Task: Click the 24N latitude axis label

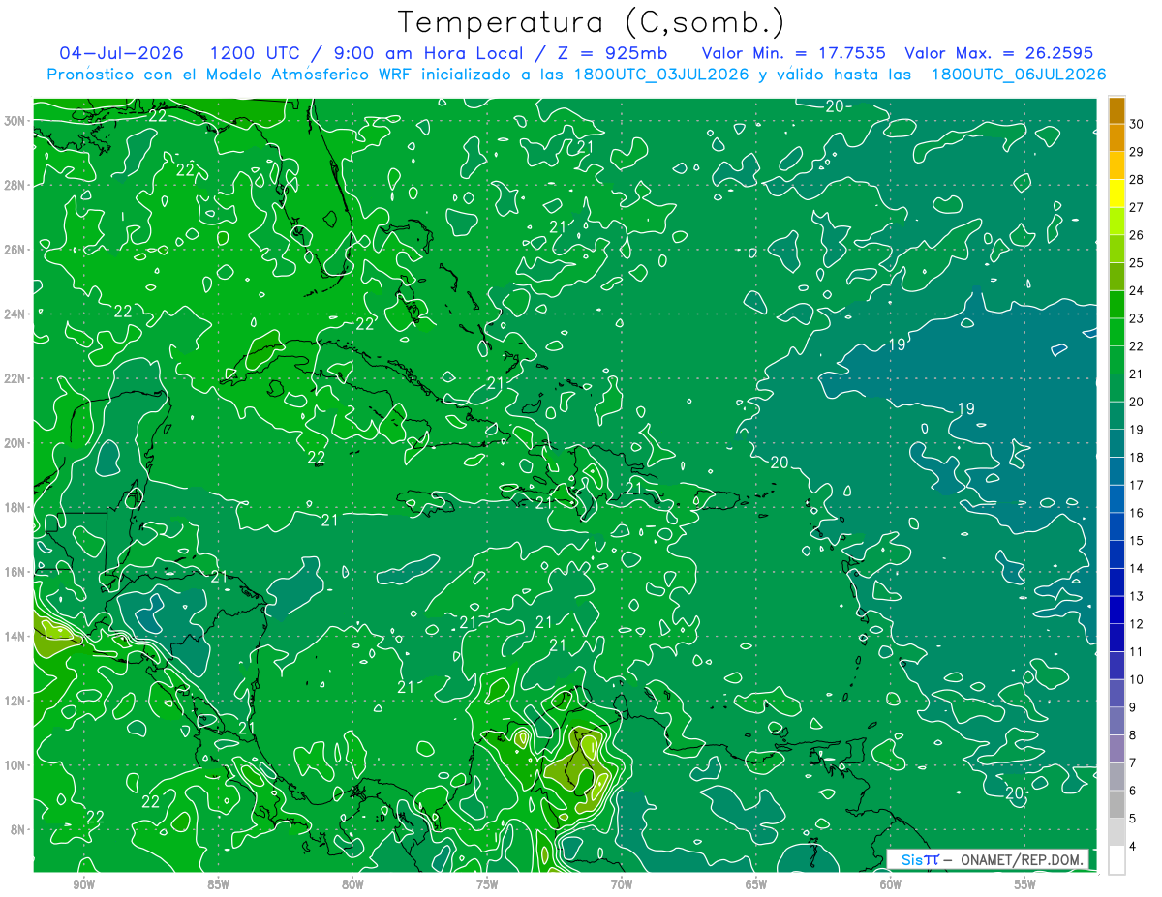Action: pos(15,314)
